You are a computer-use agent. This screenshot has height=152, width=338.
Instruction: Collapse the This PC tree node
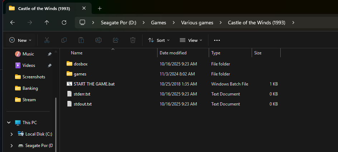(9, 123)
